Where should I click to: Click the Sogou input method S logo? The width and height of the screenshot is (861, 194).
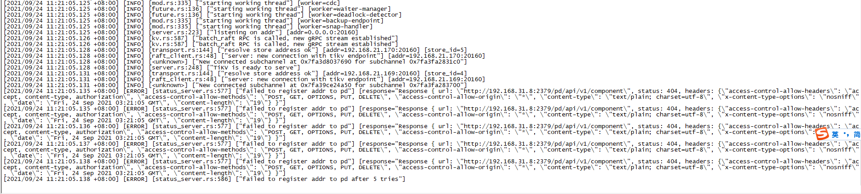(822, 134)
